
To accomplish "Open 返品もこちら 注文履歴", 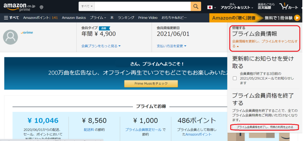I will 266,7.
